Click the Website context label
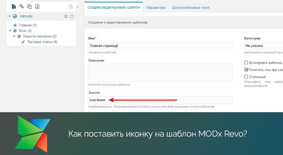Viewport: 283px width, 155px height. pyautogui.click(x=26, y=16)
